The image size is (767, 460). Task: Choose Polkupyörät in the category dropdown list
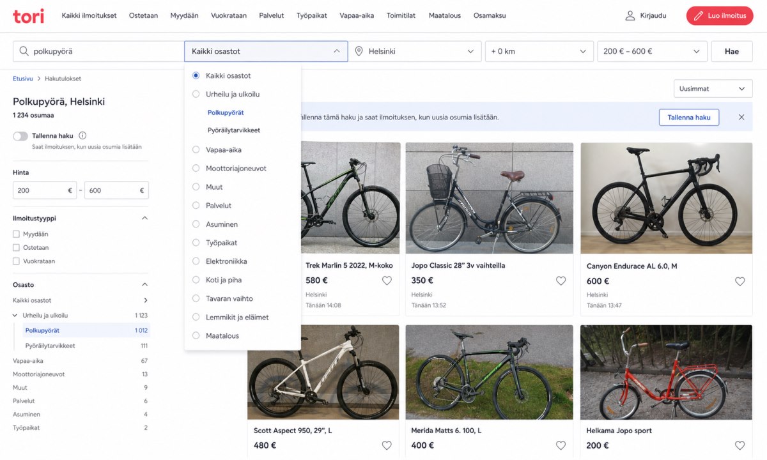[226, 112]
